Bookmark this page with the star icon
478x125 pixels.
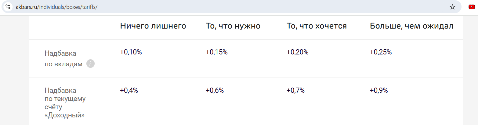[452, 7]
